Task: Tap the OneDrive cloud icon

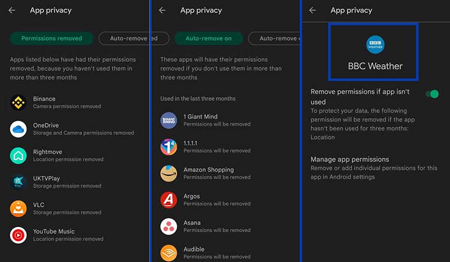Action: pyautogui.click(x=19, y=129)
